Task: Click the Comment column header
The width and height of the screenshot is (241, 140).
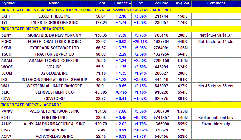Action: (x=216, y=3)
